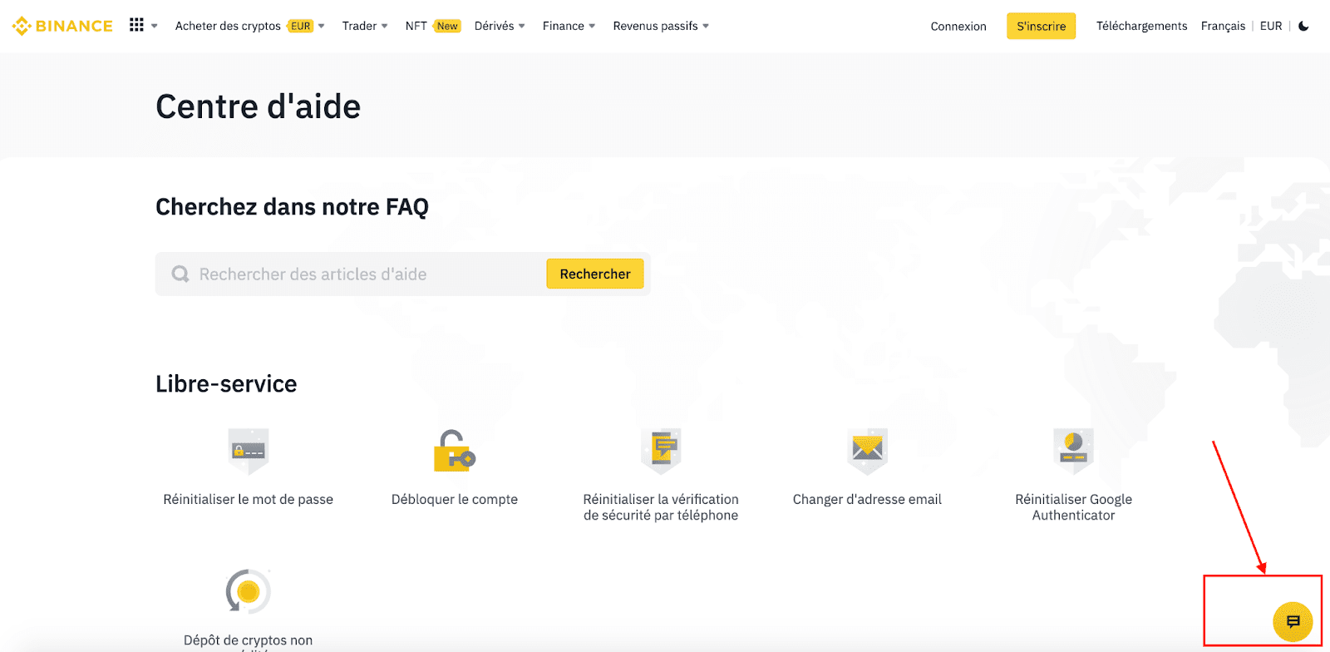Click the New badge next to NFT
Image resolution: width=1330 pixels, height=652 pixels.
[447, 26]
